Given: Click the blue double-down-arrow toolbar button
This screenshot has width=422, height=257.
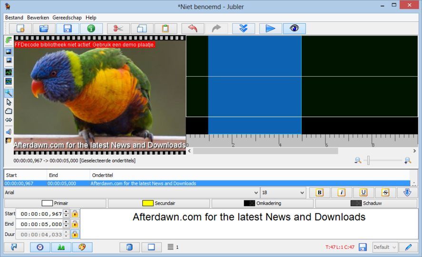Looking at the screenshot, I should point(243,29).
